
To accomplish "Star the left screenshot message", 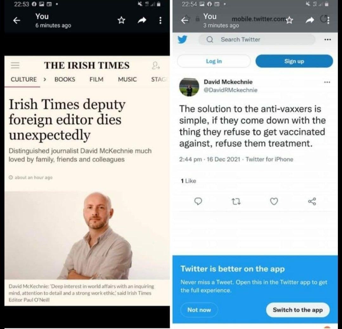I will pos(121,20).
